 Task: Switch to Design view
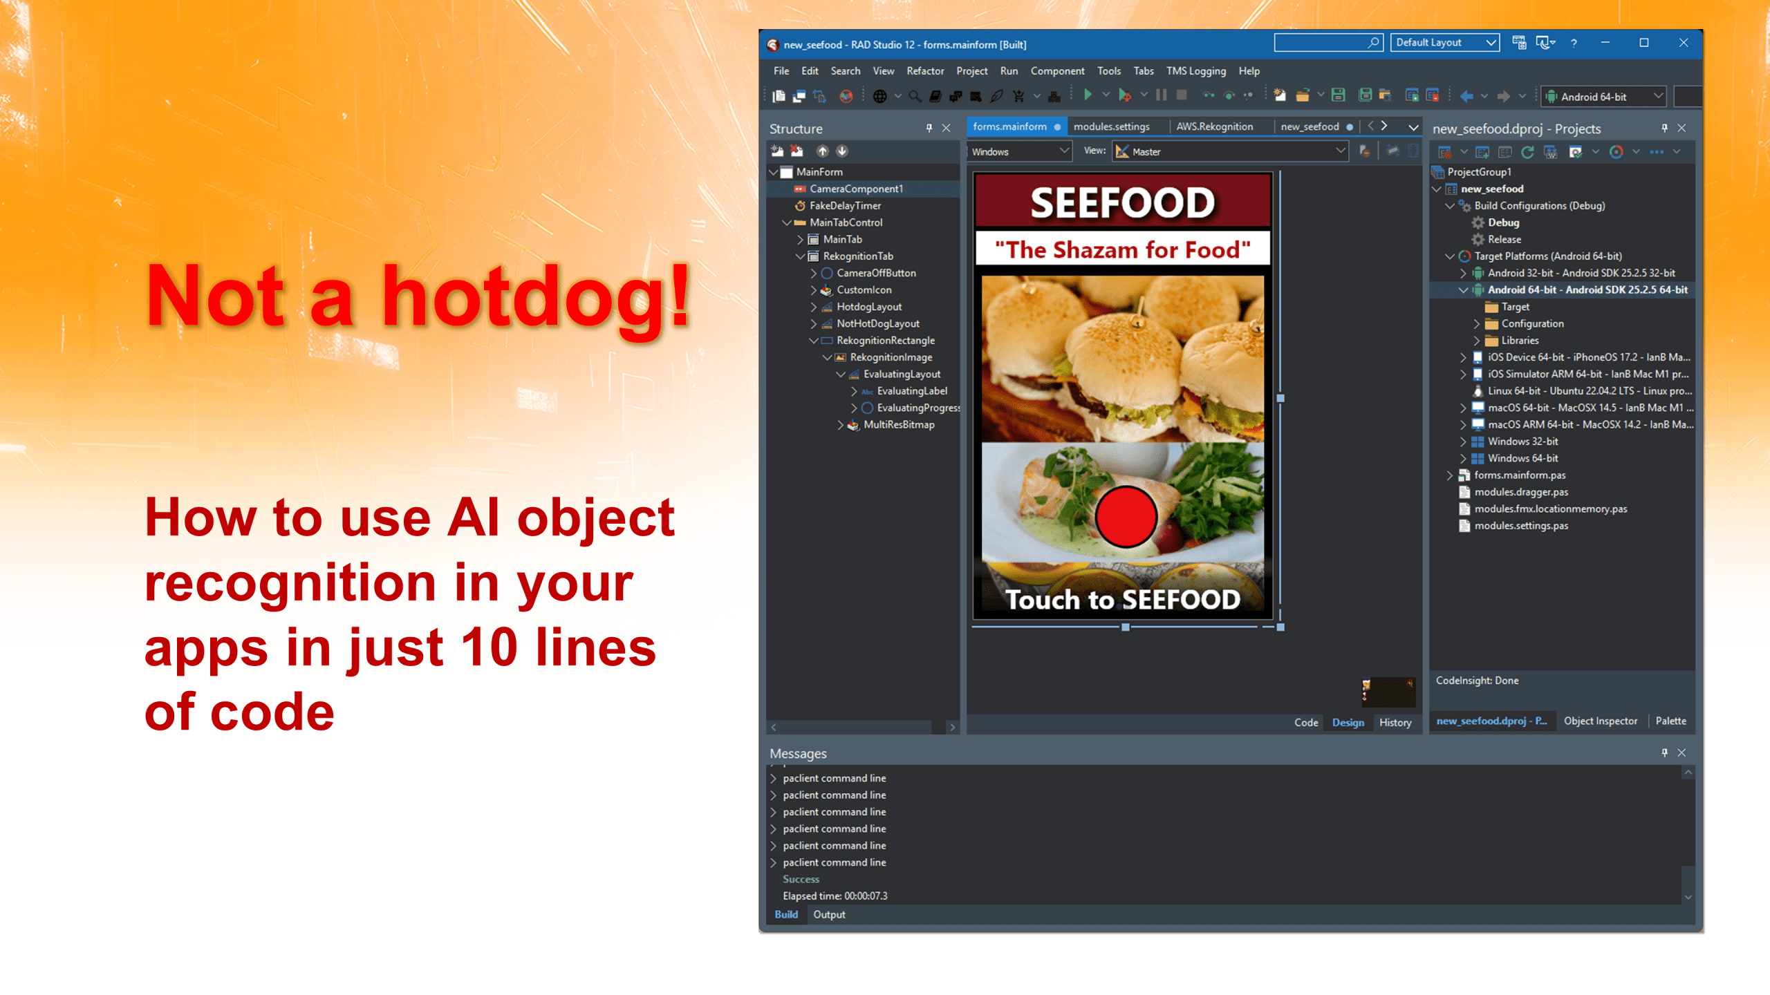coord(1347,721)
